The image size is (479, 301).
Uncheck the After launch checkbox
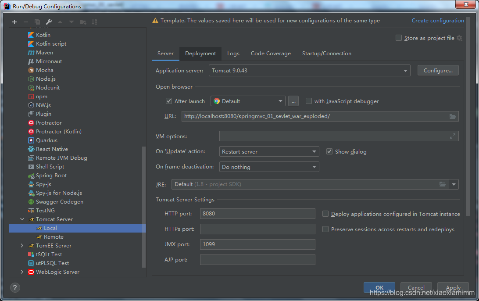point(168,101)
